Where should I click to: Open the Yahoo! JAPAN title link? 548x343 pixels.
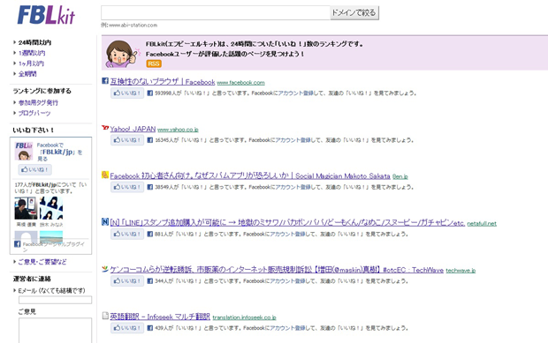[133, 129]
